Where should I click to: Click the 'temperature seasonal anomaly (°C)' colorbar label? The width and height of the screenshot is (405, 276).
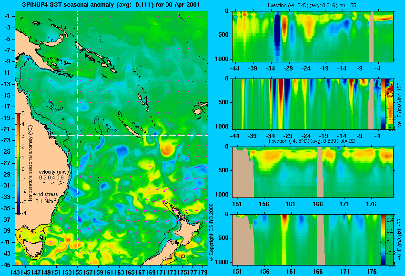click(30, 164)
